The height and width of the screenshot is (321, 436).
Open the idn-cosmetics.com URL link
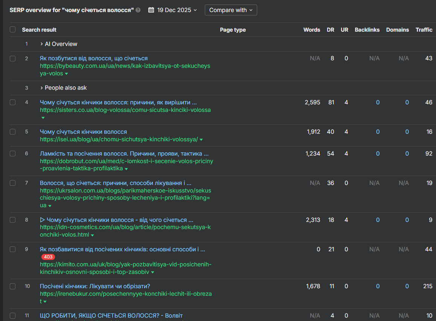[x=125, y=231]
